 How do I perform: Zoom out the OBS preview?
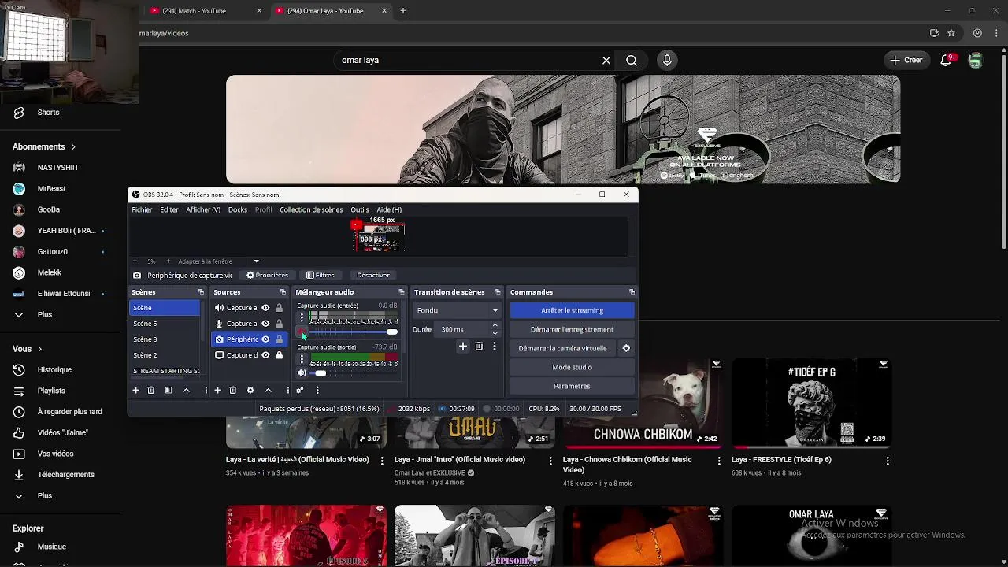135,261
